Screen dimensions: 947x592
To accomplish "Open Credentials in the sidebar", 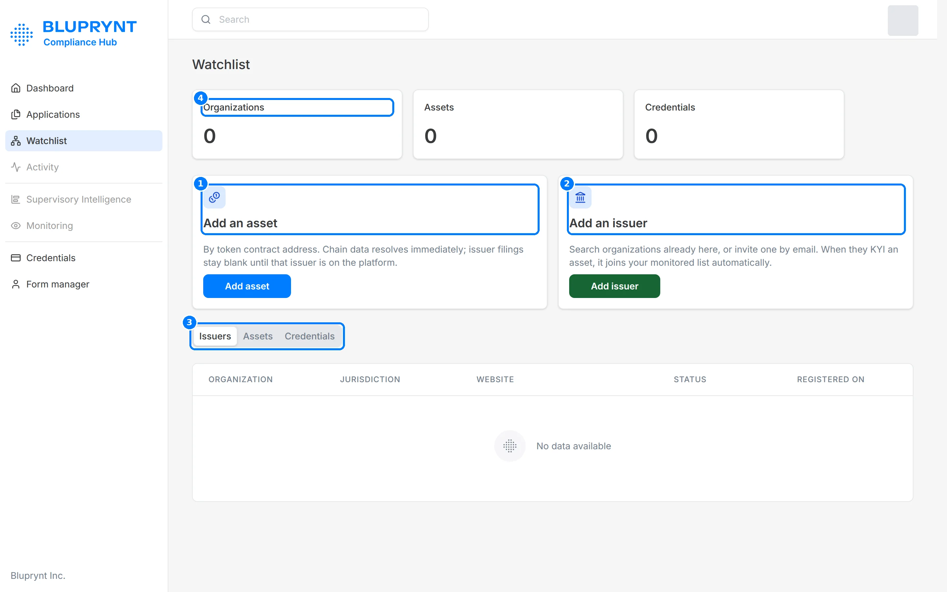I will (x=84, y=258).
